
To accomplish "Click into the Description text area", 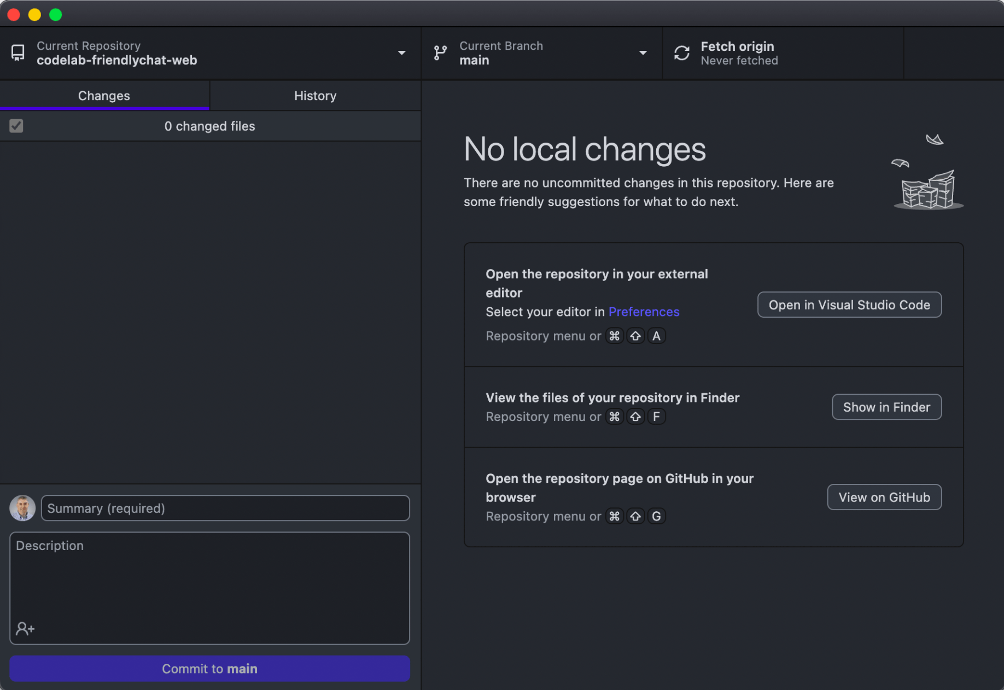I will 209,580.
